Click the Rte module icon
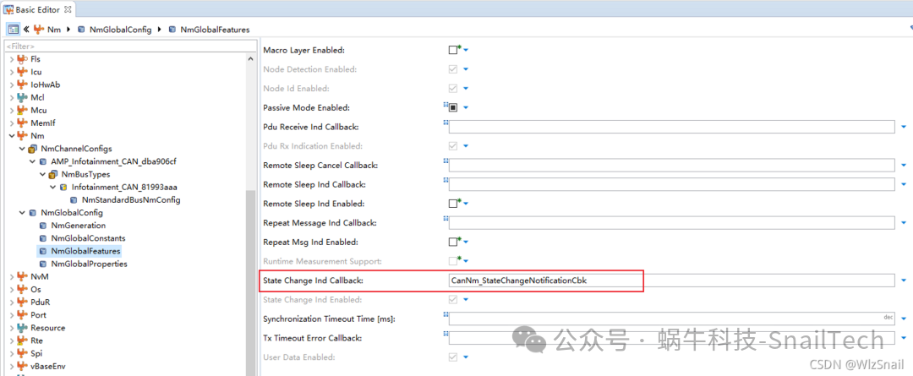This screenshot has height=376, width=913. 22,341
